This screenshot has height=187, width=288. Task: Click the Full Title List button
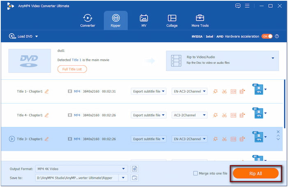(x=72, y=69)
